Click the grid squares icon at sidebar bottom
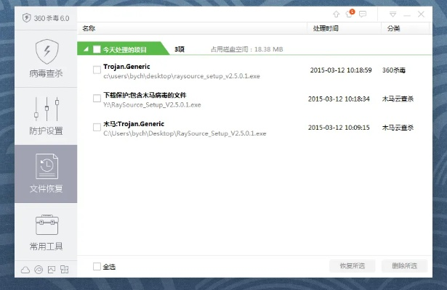The width and height of the screenshot is (447, 290). tap(65, 270)
